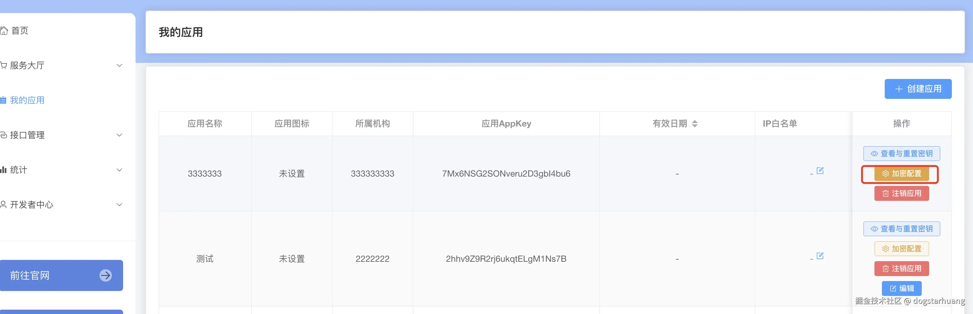Select AppKey 7Mx6NSG2SONveru2D3gbI4bu6 cell
Viewport: 973px width, 314px height.
pyautogui.click(x=506, y=173)
